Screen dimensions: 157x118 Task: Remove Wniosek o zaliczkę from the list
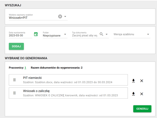[x=142, y=94]
